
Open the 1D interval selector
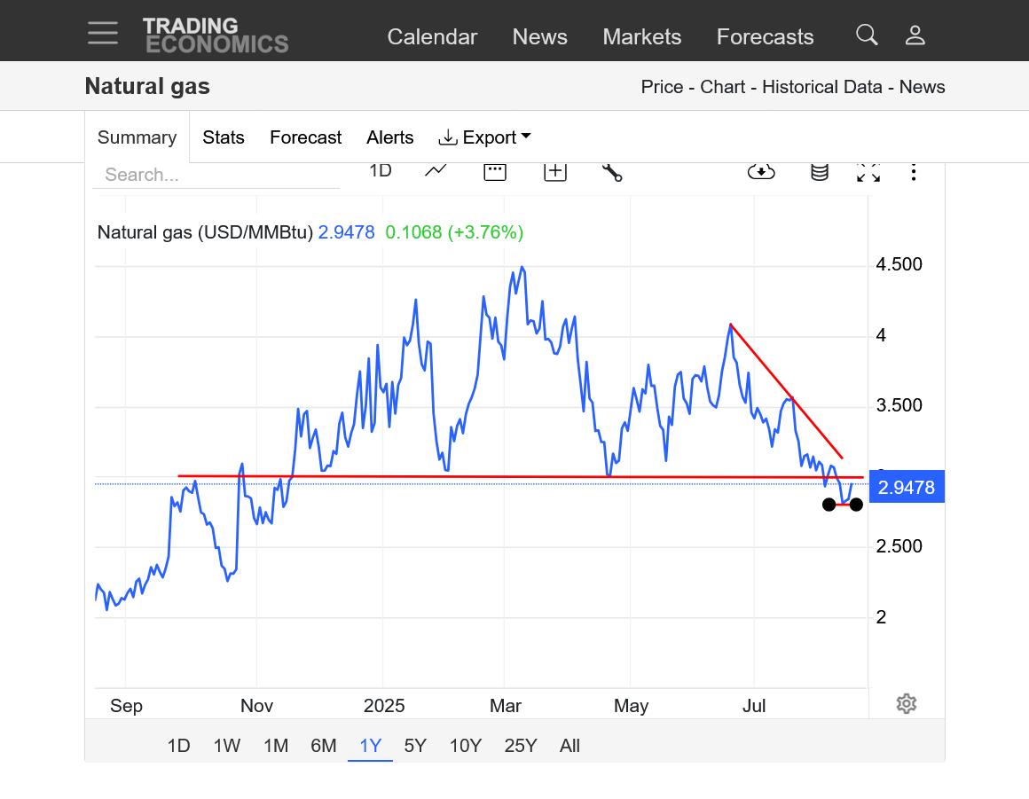tap(381, 171)
